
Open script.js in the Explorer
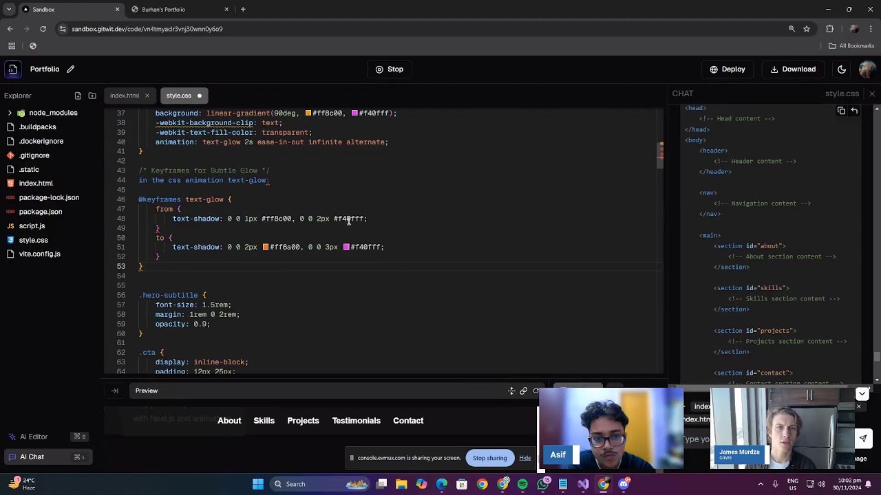(x=32, y=225)
